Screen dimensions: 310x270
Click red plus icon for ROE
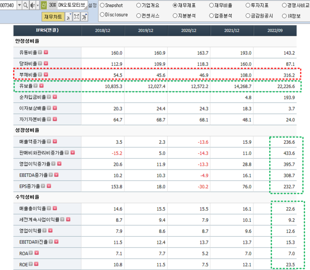pyautogui.click(x=36, y=264)
